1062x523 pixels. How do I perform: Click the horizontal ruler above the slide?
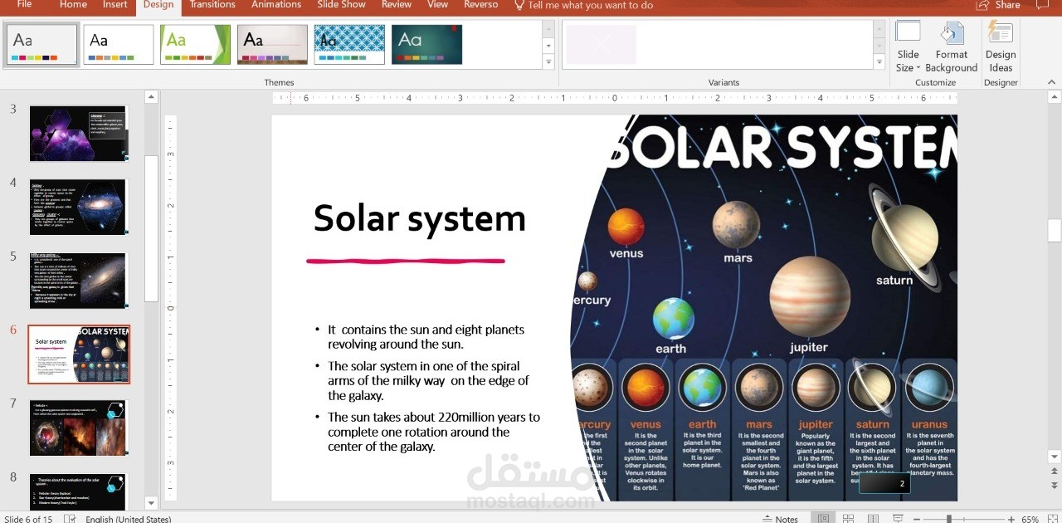[x=615, y=98]
